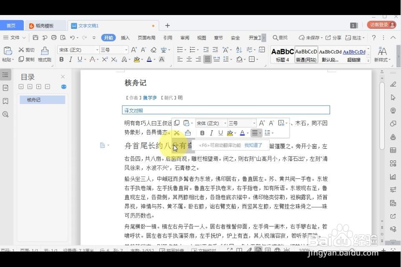
Task: Switch to the 插入 ribbon tab
Action: (x=125, y=38)
